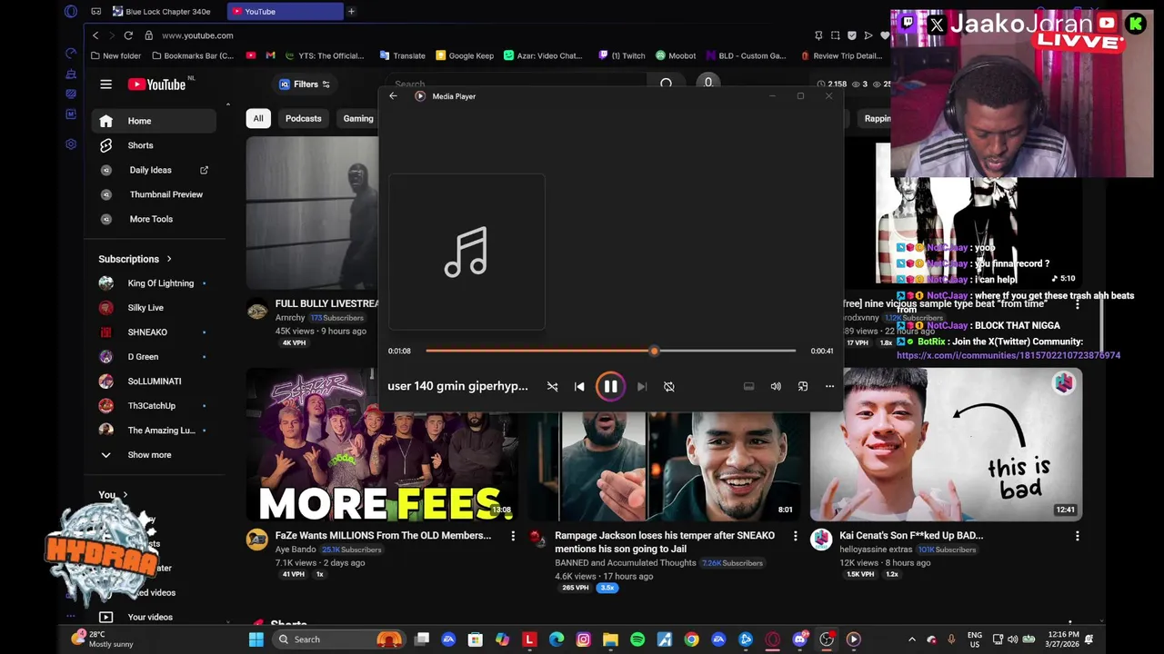Open File Explorer from the taskbar

(x=610, y=639)
